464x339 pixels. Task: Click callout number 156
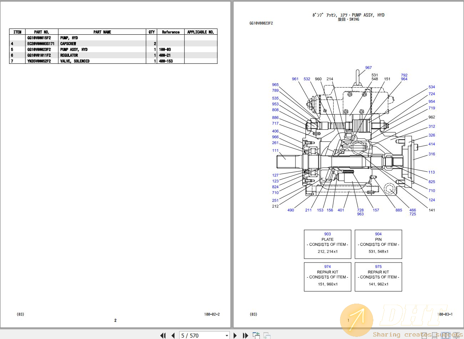click(x=330, y=210)
